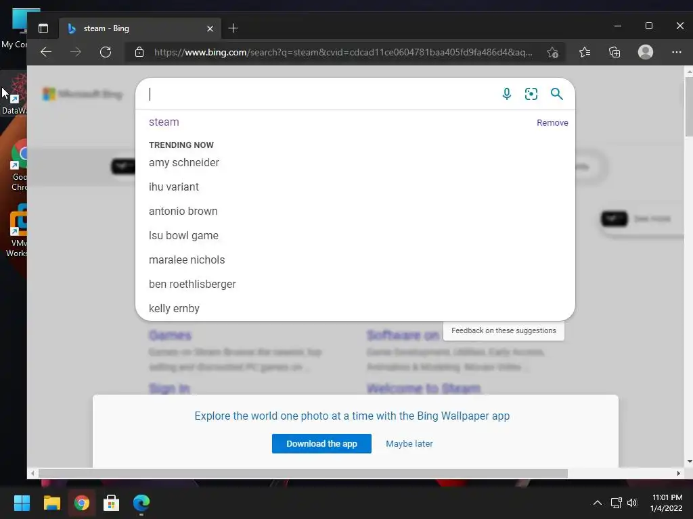Add this page to favorites star
This screenshot has width=693, height=519.
point(552,53)
